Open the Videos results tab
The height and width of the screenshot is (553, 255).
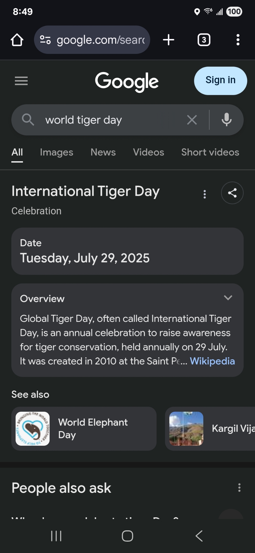(149, 152)
